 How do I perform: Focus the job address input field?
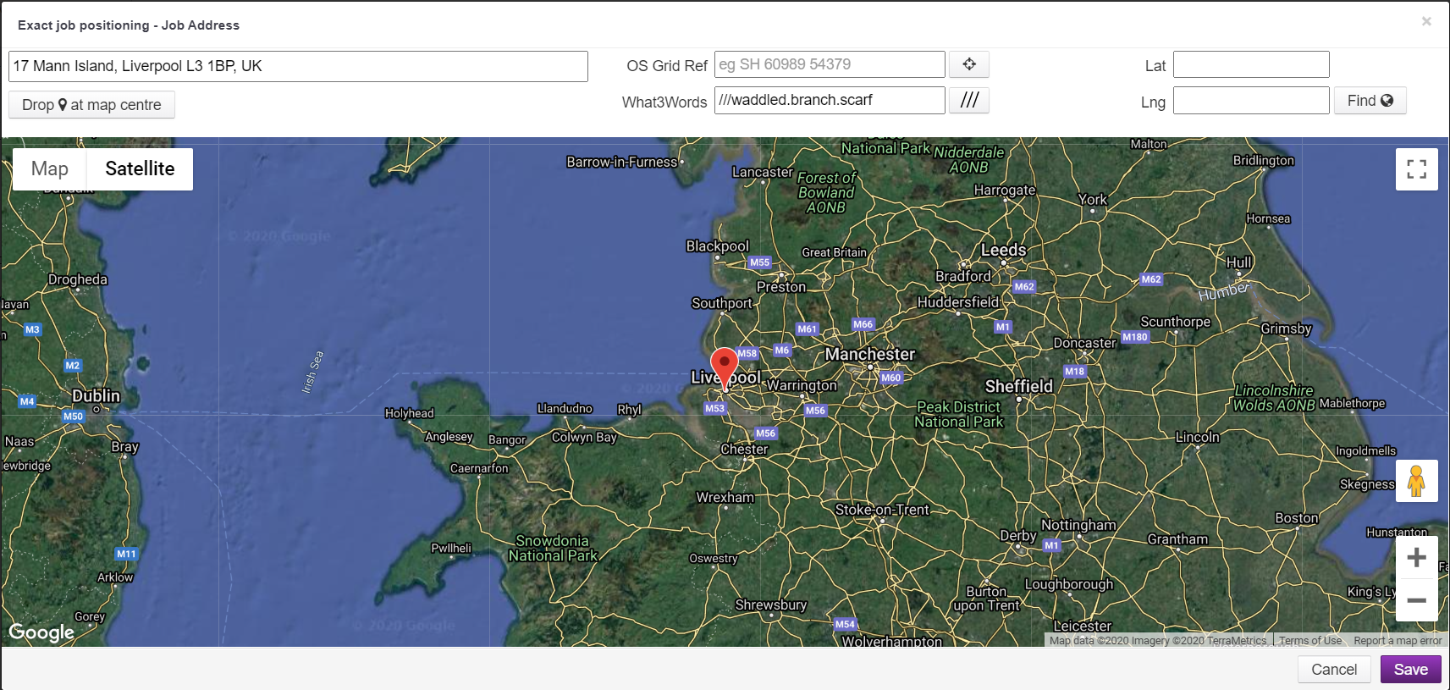point(298,66)
